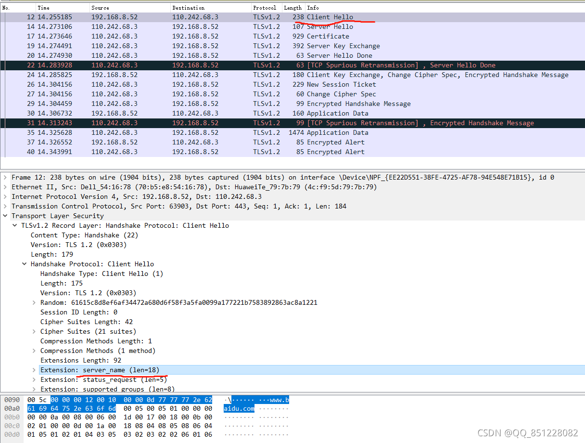The height and width of the screenshot is (443, 585).
Task: Select packet 30 Application Data row
Action: tap(292, 113)
